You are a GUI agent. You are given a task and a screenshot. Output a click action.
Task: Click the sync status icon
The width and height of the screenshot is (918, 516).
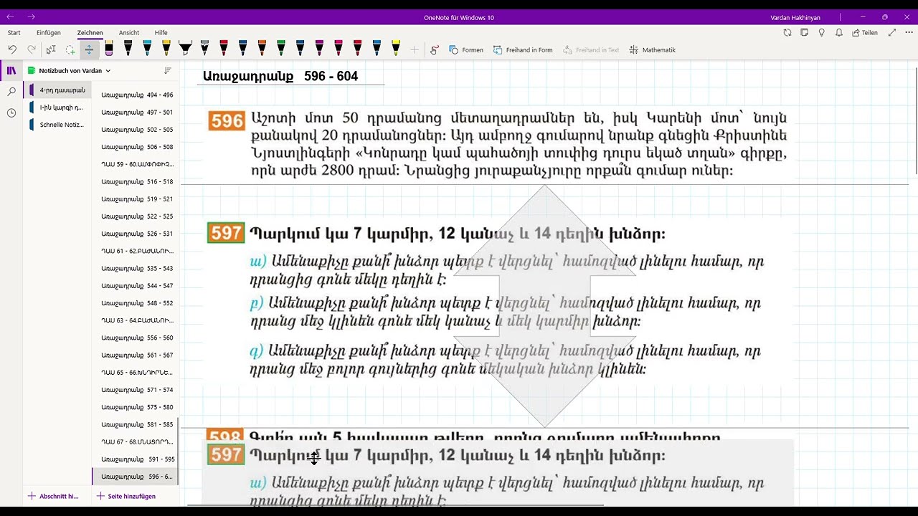[x=787, y=32]
